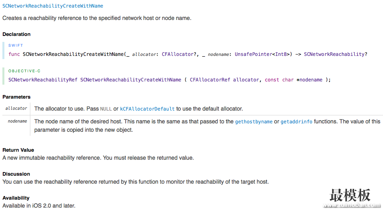Click the Discussion section heading
This screenshot has width=383, height=210.
[16, 174]
